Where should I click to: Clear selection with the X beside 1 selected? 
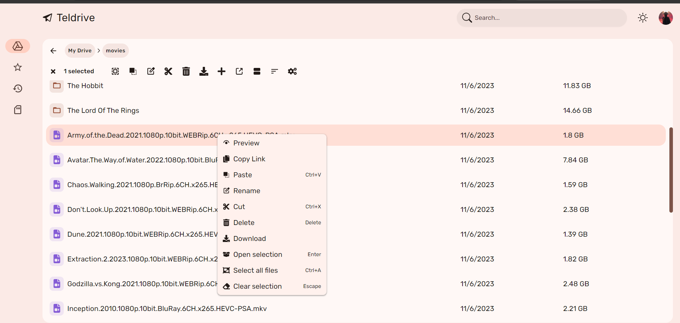point(53,71)
